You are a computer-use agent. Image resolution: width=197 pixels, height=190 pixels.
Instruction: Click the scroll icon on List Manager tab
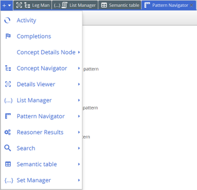pos(65,5)
